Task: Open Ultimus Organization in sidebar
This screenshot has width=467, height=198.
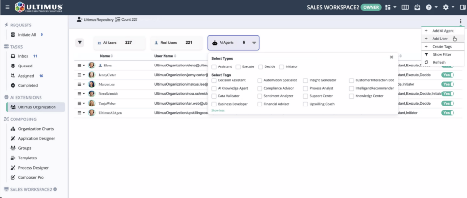Action: (36, 107)
